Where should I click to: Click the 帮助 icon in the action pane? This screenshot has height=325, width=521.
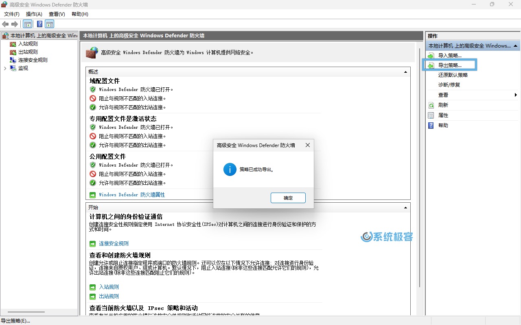(431, 125)
